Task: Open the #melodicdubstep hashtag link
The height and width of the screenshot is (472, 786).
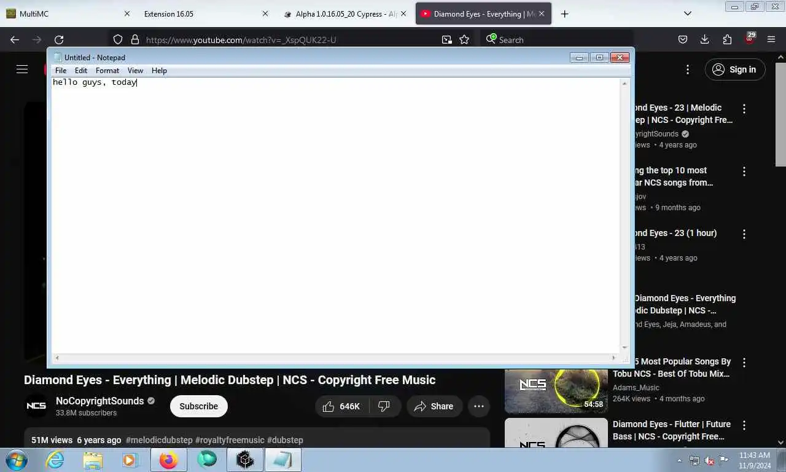Action: coord(159,440)
